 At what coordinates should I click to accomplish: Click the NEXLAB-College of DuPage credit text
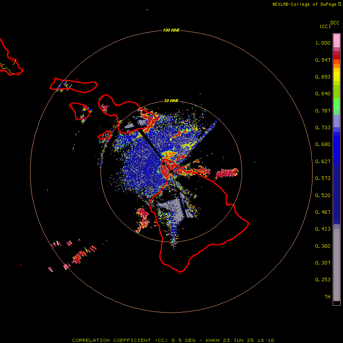coord(306,4)
